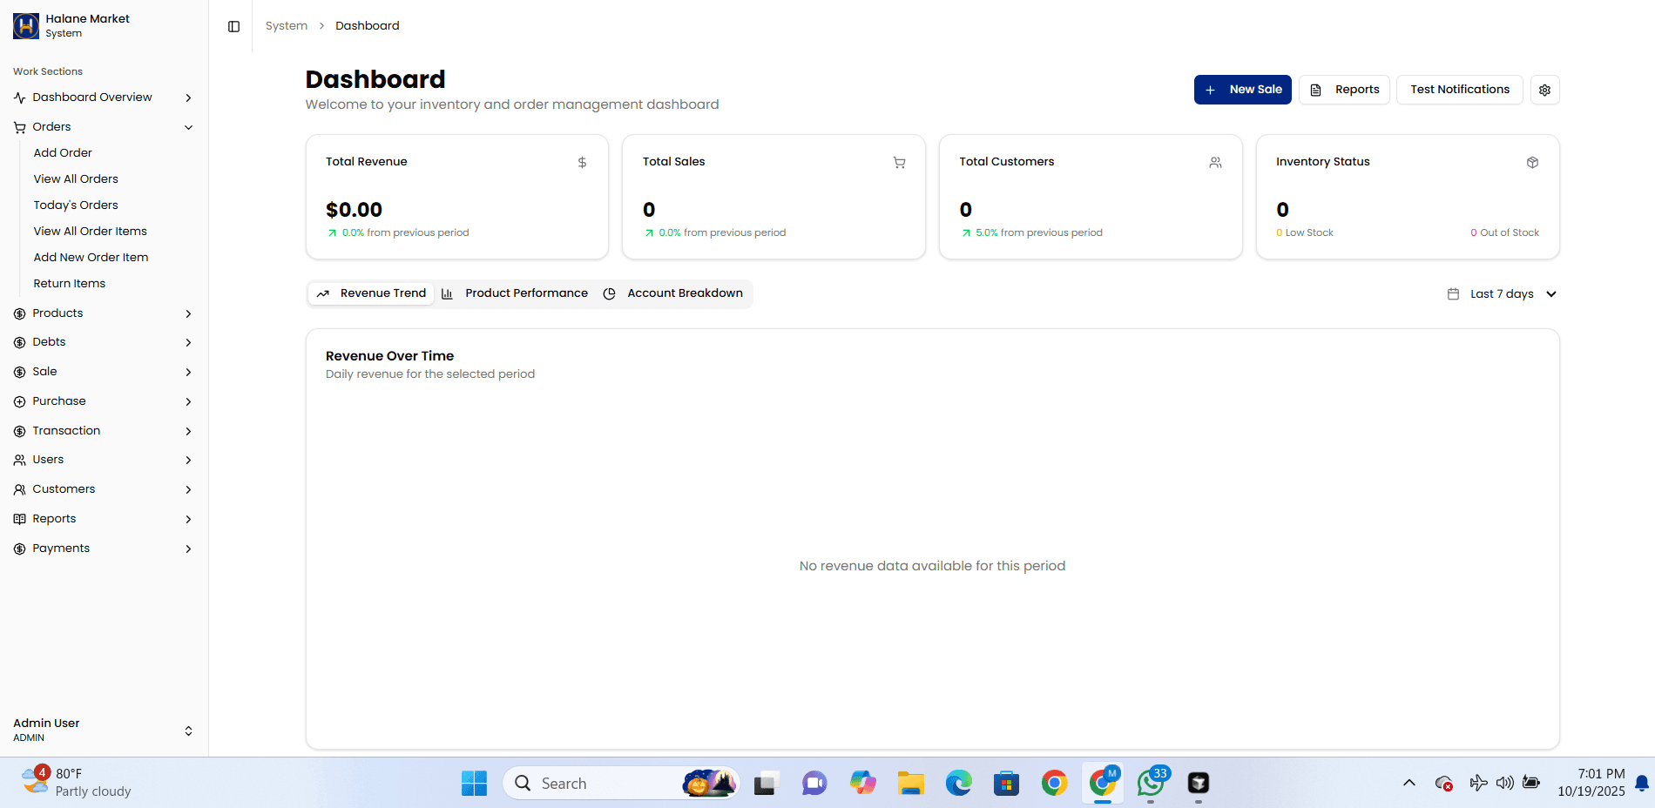
Task: Open the View All Orders page
Action: pos(76,178)
